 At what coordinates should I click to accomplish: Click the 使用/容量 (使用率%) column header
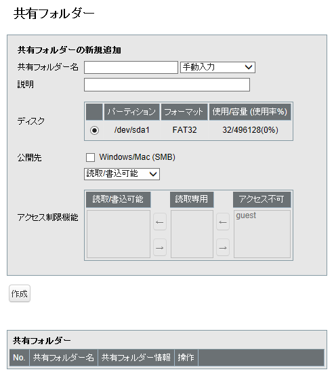(250, 112)
